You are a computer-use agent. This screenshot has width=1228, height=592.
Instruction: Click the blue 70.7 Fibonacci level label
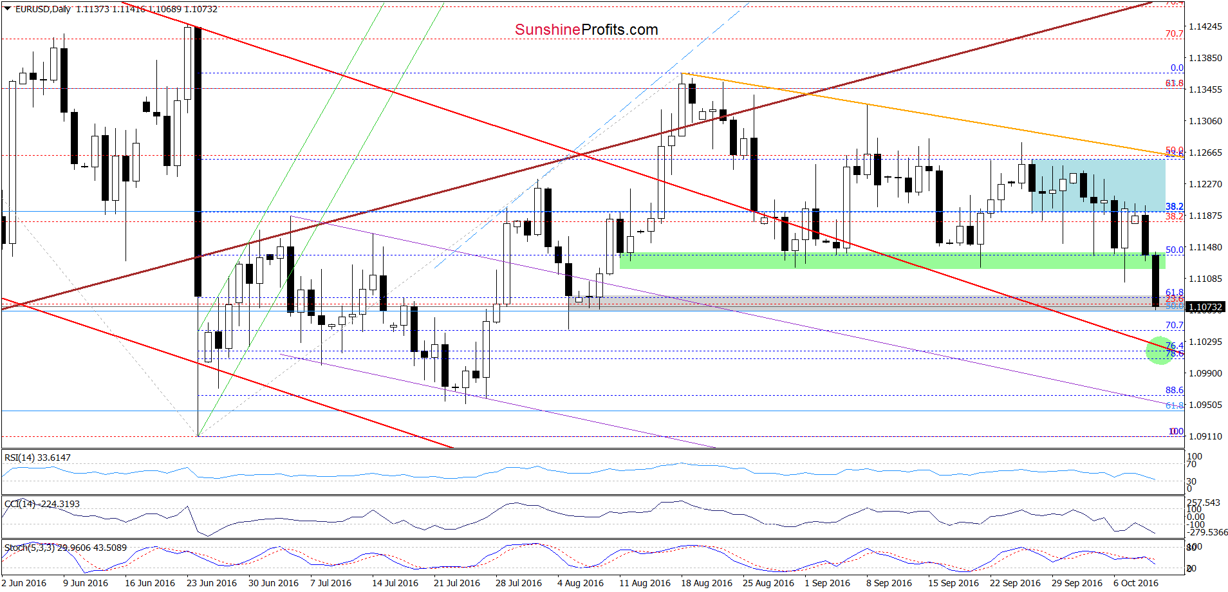point(1175,325)
